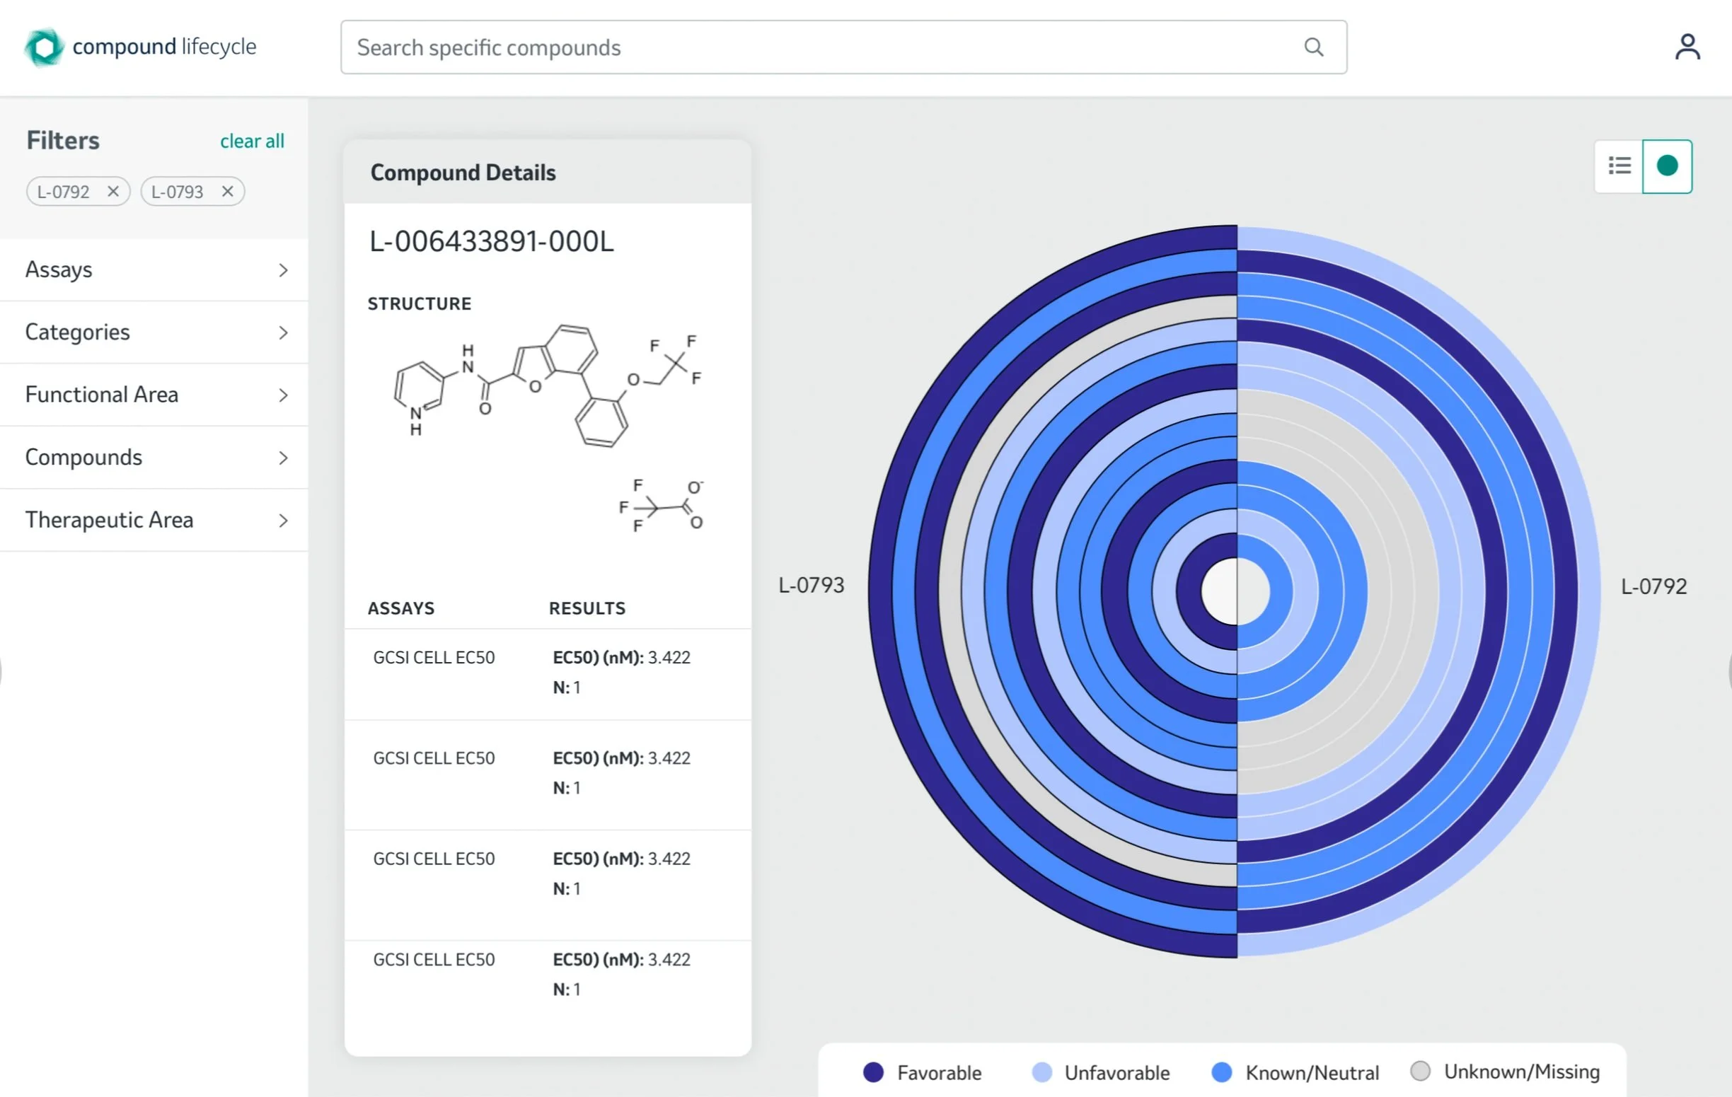Click the Unfavorable legend color dot
This screenshot has height=1097, width=1732.
[x=1041, y=1072]
